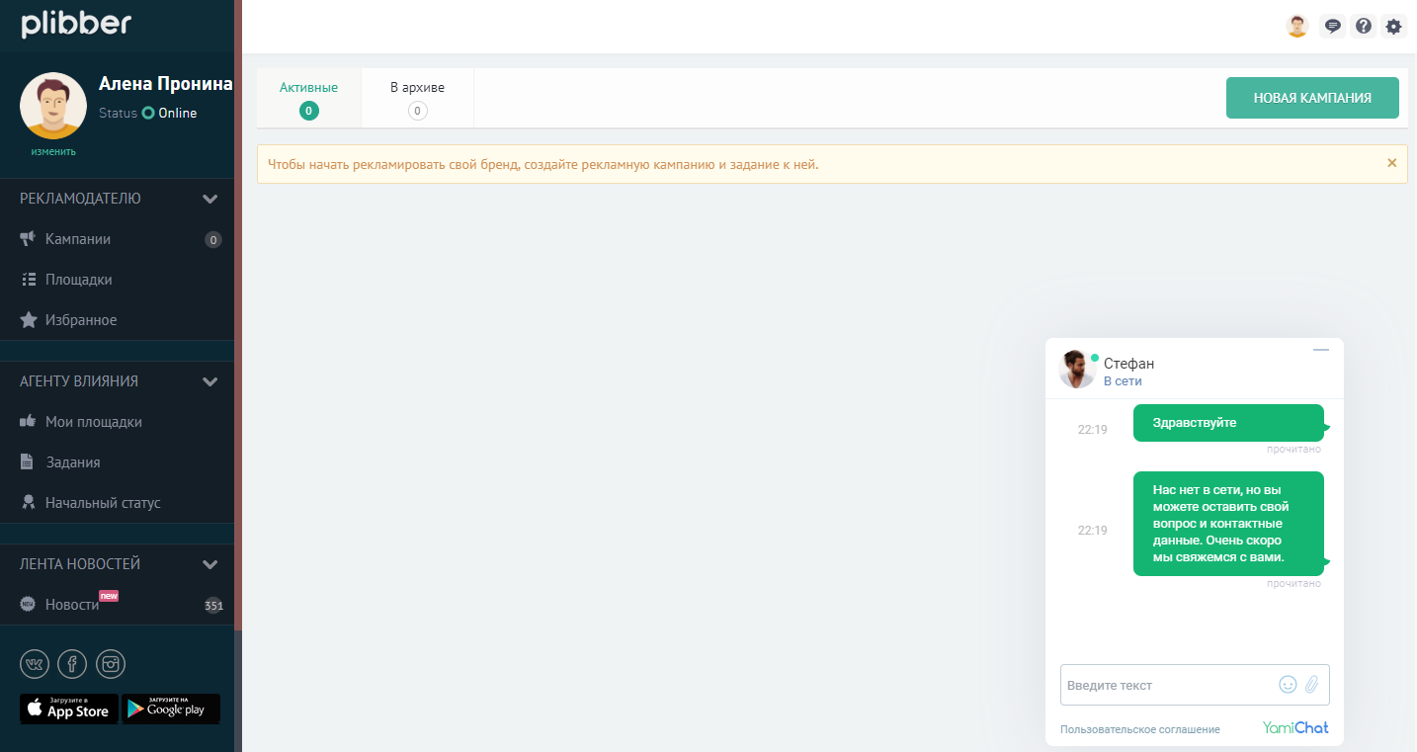Focus the Введите текст chat input

pyautogui.click(x=1195, y=685)
